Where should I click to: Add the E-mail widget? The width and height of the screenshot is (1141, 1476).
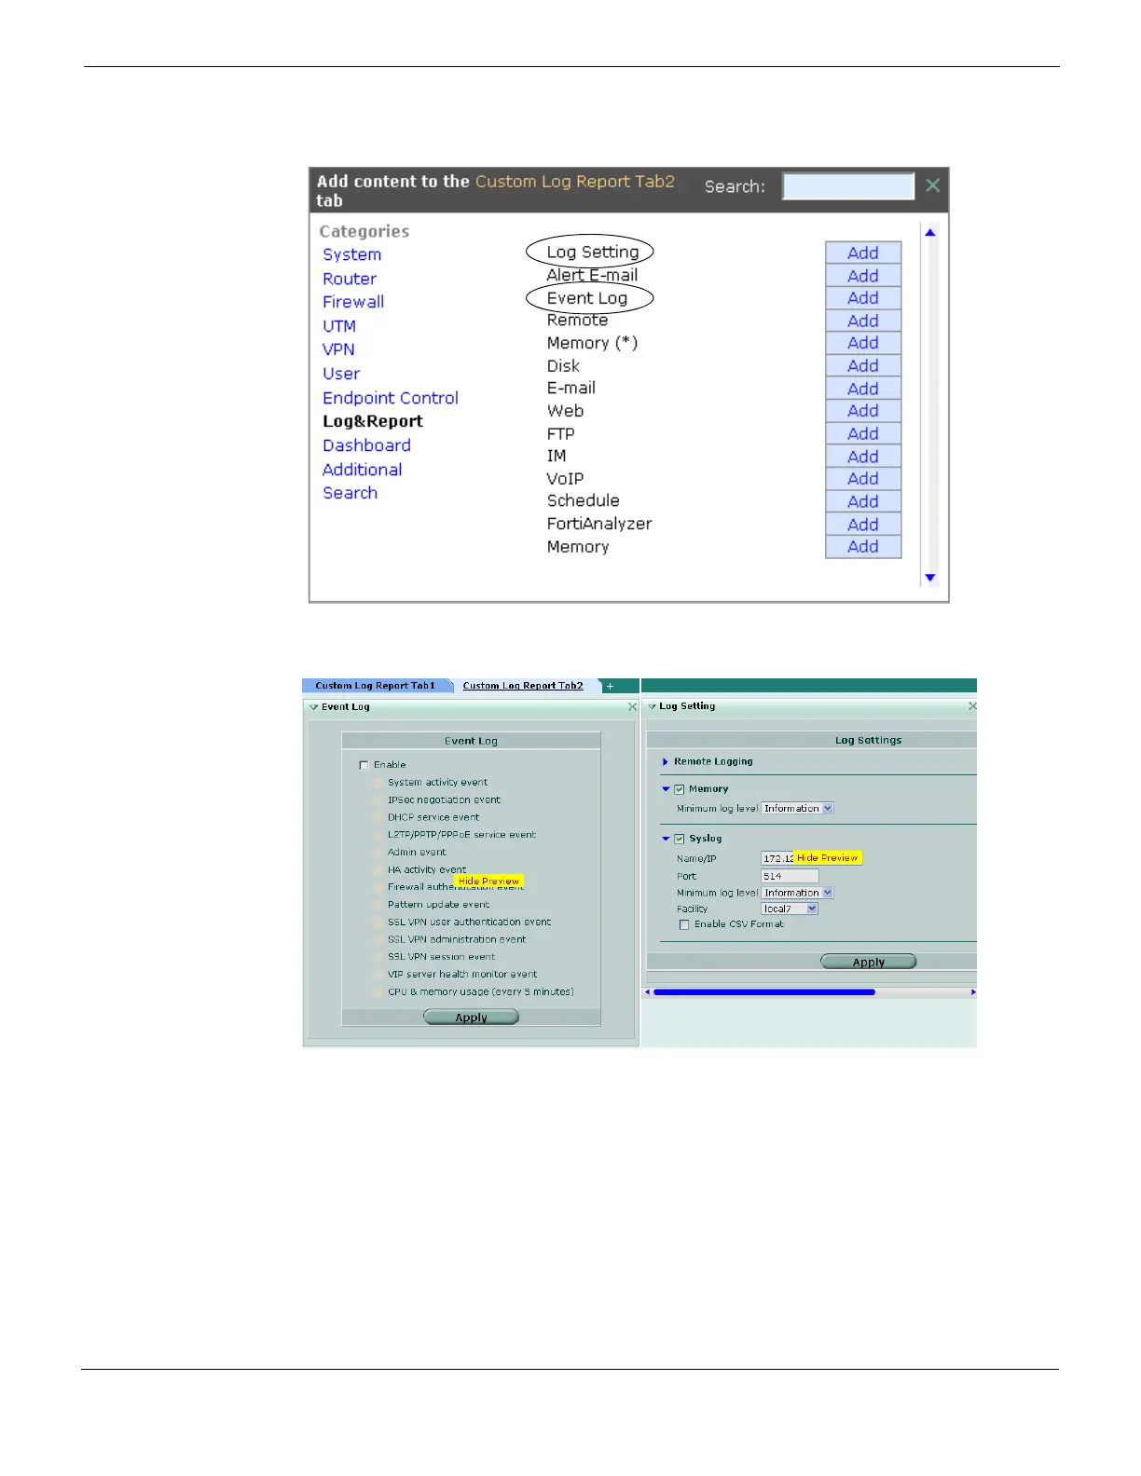tap(863, 389)
